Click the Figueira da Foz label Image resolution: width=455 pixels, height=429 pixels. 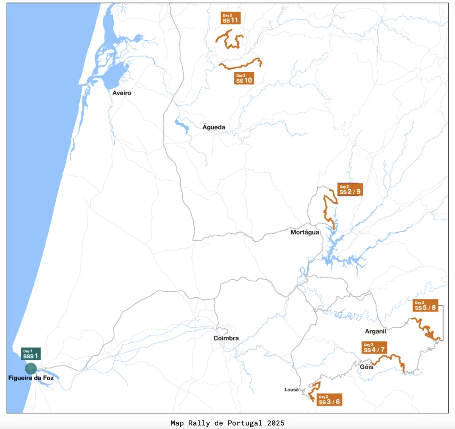point(31,378)
